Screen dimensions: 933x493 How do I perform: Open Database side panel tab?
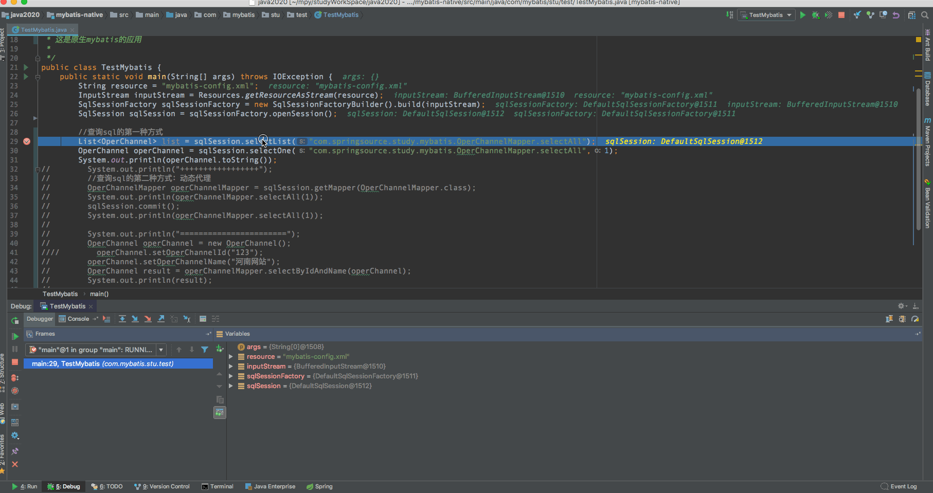tap(928, 89)
